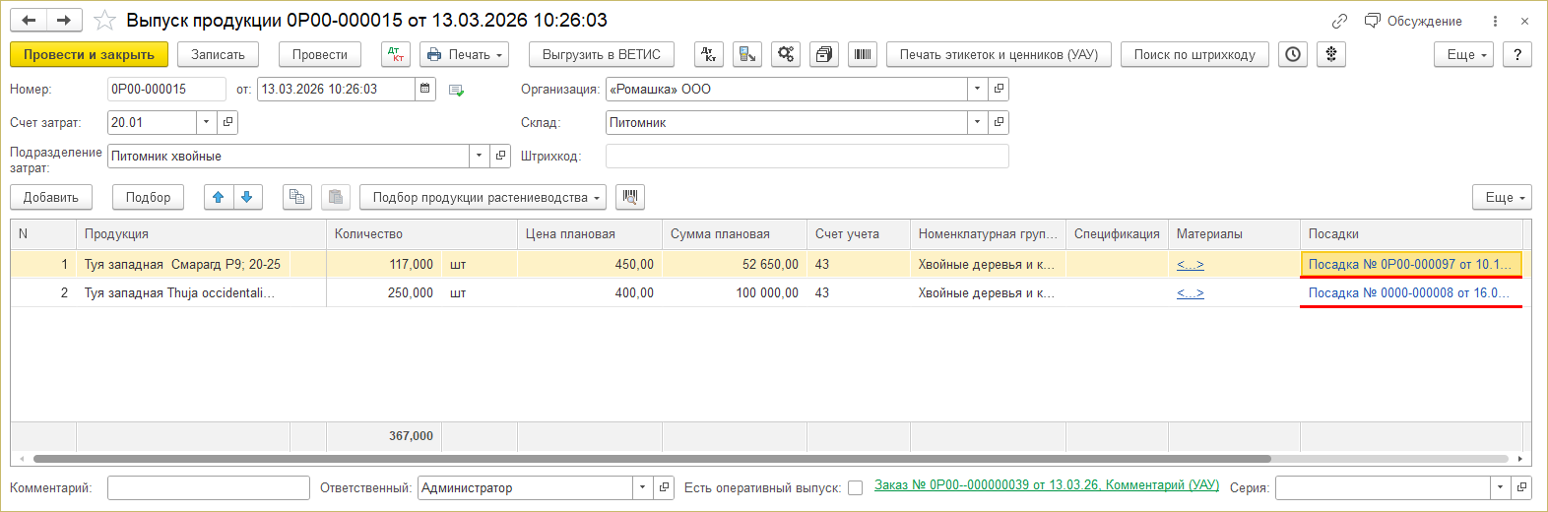Click the Продукция column header
1548x512 pixels.
(201, 233)
